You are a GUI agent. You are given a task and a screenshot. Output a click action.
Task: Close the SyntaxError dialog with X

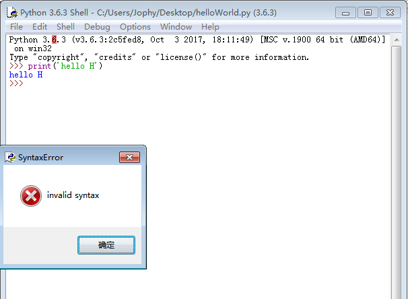pyautogui.click(x=129, y=157)
